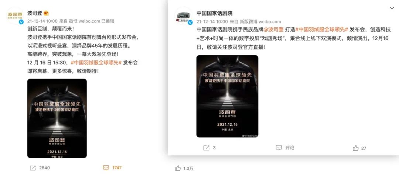Viewport: 399px width, 176px height.
Task: Click the membership badge beside 波司登 name
Action: pos(46,13)
